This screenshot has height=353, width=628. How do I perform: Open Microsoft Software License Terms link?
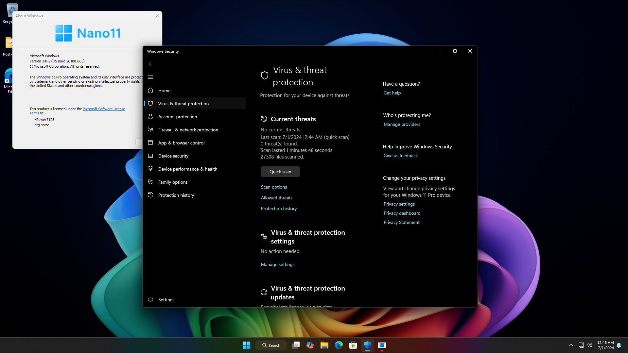click(104, 109)
